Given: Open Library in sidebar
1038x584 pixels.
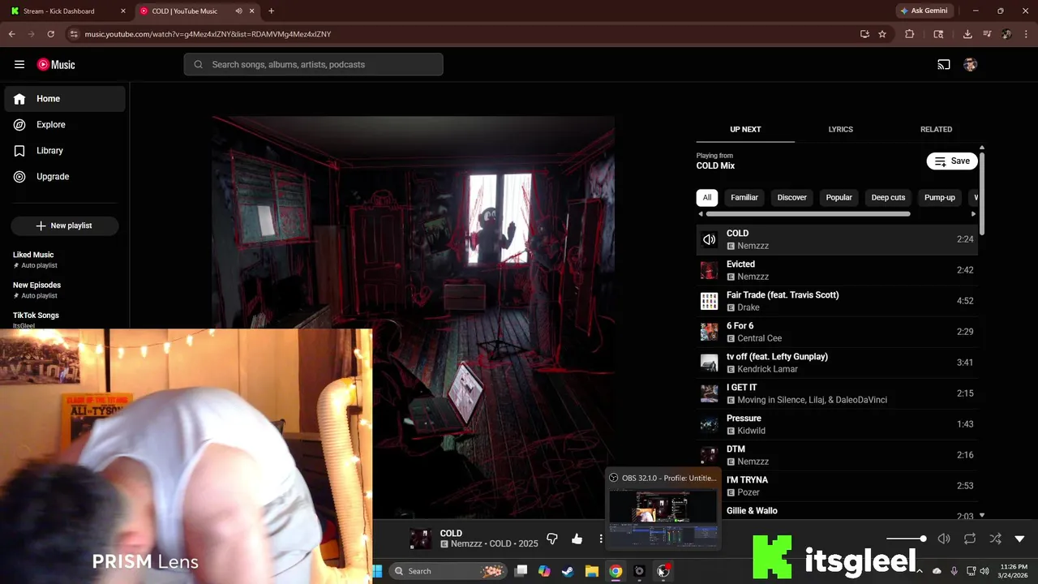Looking at the screenshot, I should click(x=65, y=151).
